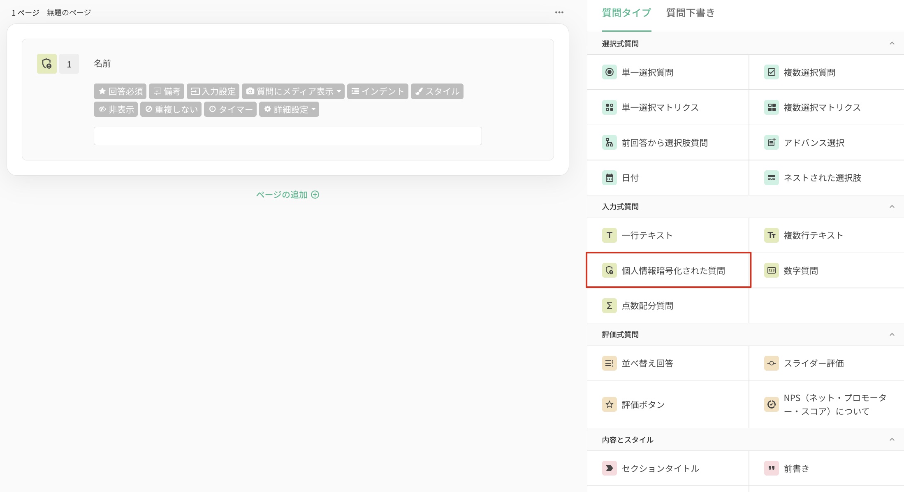Toggle 回答必須 required setting

(120, 91)
